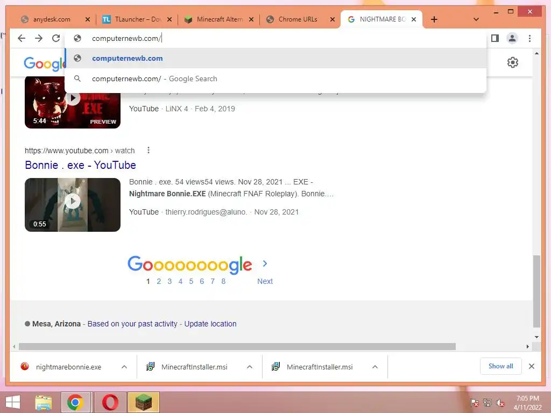Viewport: 551px width, 413px height.
Task: Open the Minecraft taskbar icon
Action: click(x=144, y=402)
